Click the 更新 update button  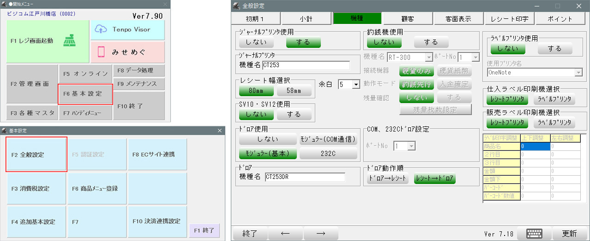pyautogui.click(x=569, y=233)
